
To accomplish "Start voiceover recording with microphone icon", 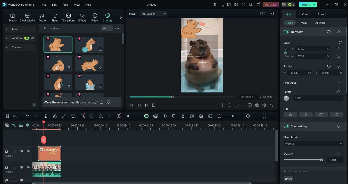I will (183, 116).
